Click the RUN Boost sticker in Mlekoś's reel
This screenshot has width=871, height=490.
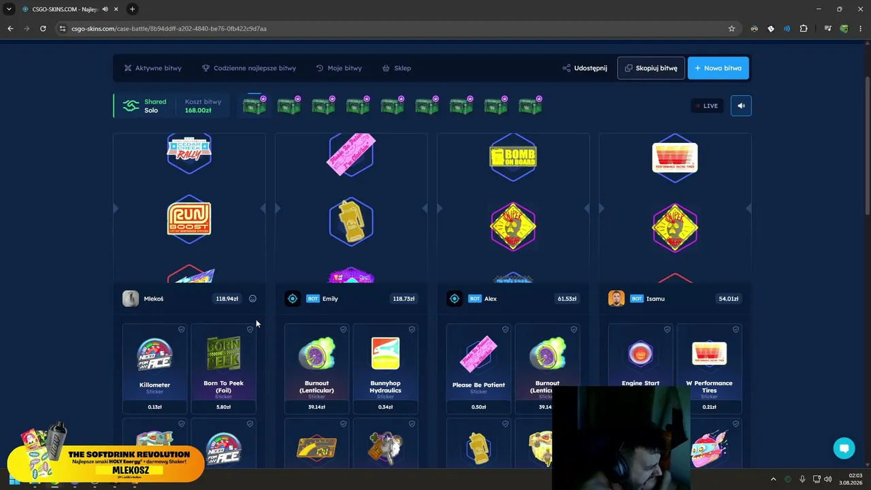pos(189,218)
